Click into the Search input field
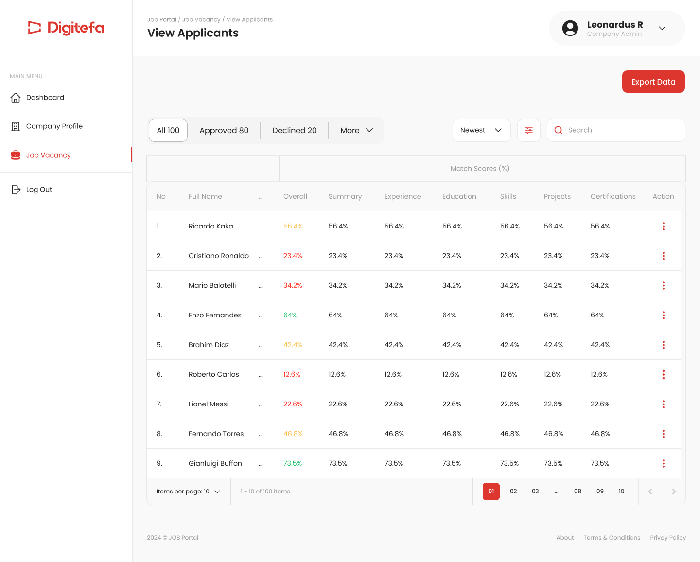Image resolution: width=700 pixels, height=562 pixels. pyautogui.click(x=616, y=130)
